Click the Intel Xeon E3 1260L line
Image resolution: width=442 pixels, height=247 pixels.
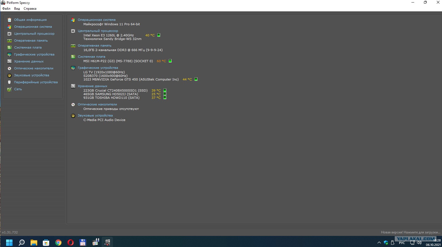click(108, 35)
